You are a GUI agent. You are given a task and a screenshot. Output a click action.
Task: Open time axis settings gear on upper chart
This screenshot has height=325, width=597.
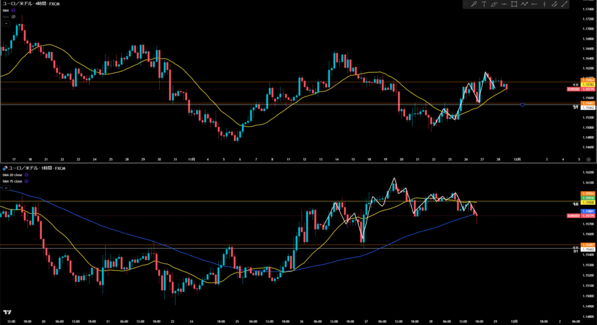588,159
